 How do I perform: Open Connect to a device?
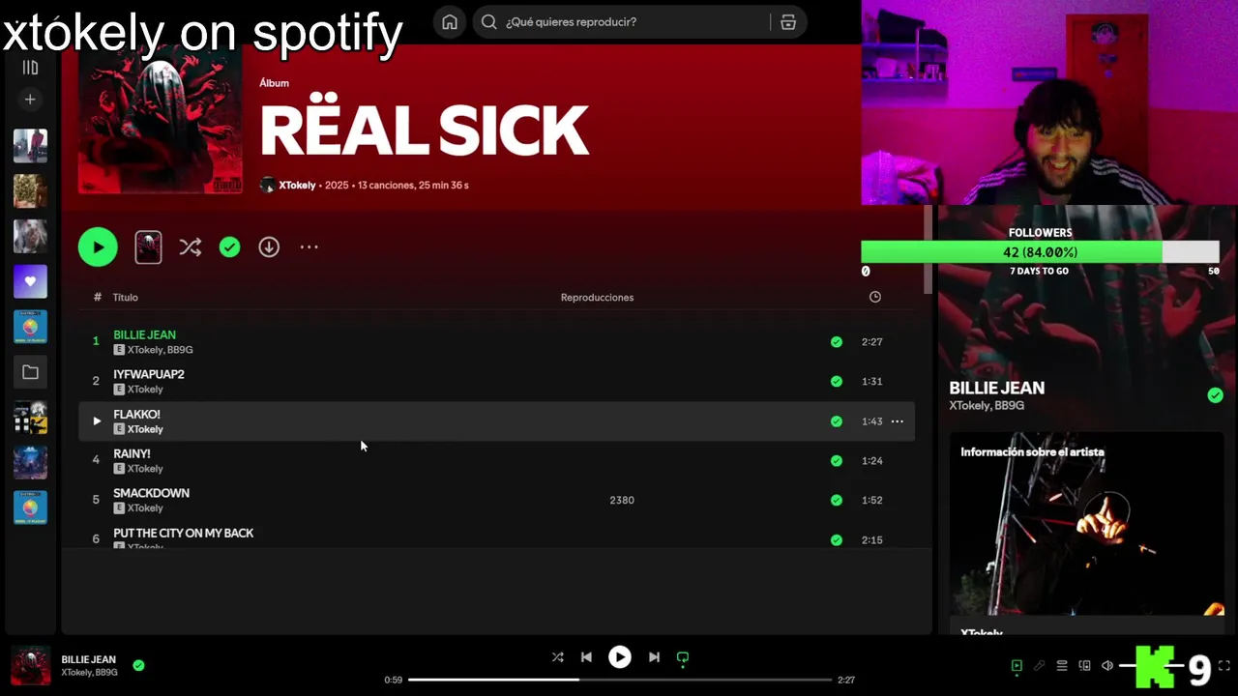click(x=1084, y=665)
